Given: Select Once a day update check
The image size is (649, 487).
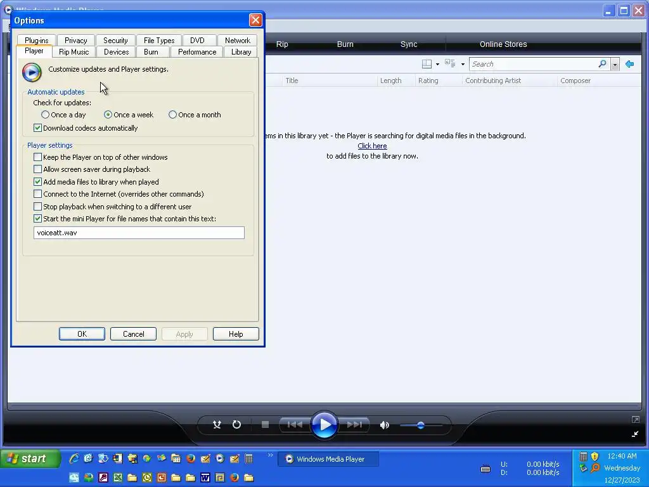Looking at the screenshot, I should pyautogui.click(x=63, y=115).
